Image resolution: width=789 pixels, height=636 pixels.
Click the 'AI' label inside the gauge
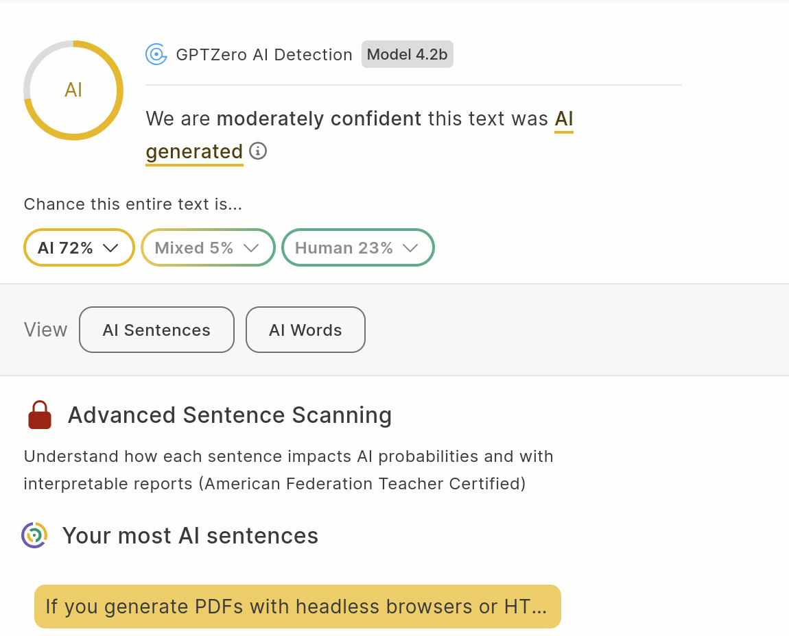coord(73,90)
